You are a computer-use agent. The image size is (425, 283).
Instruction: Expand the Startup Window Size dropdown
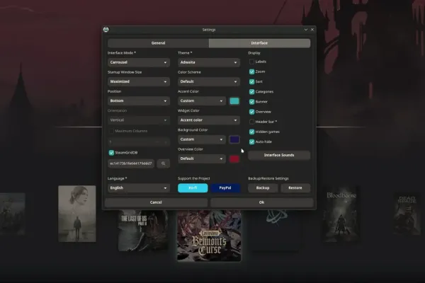139,81
